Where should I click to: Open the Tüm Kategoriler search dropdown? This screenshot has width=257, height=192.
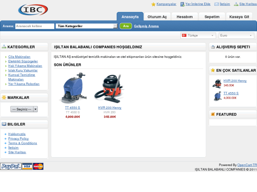[87, 26]
